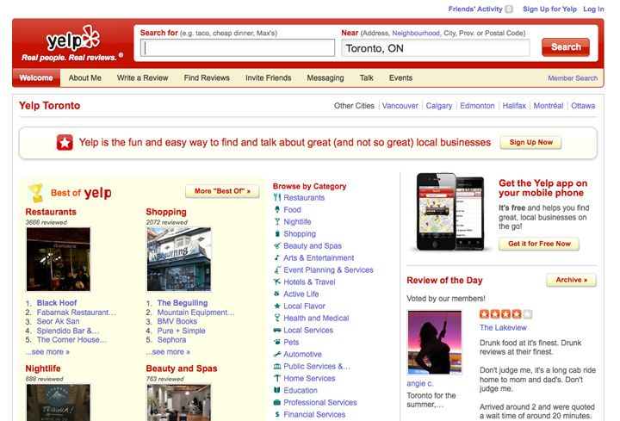Click the Pets paw icon
The image size is (620, 421).
(x=277, y=342)
